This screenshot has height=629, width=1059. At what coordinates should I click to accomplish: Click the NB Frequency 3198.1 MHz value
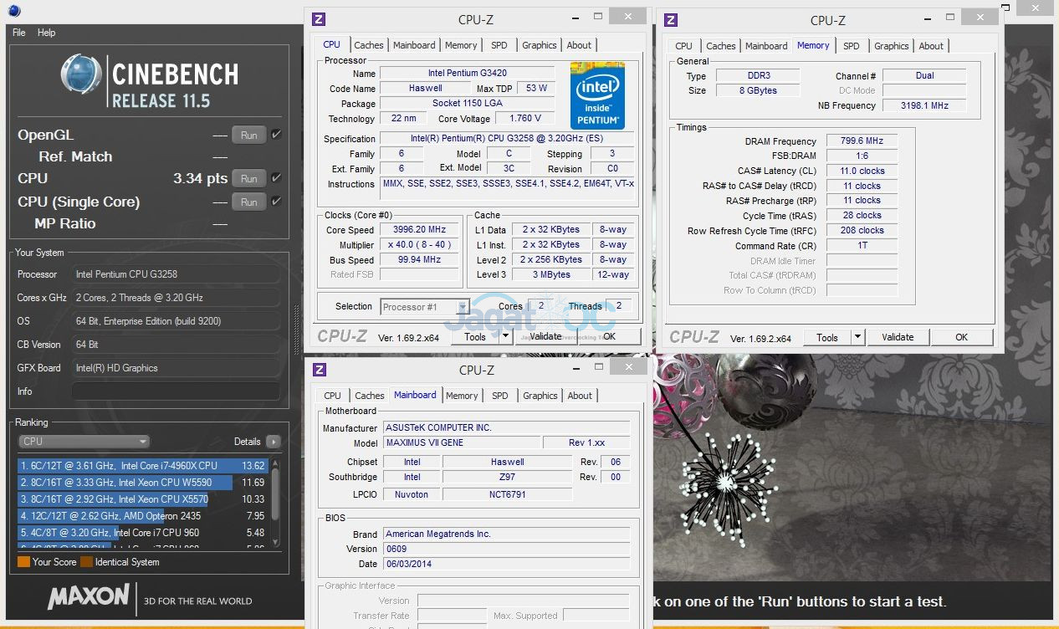pos(924,105)
